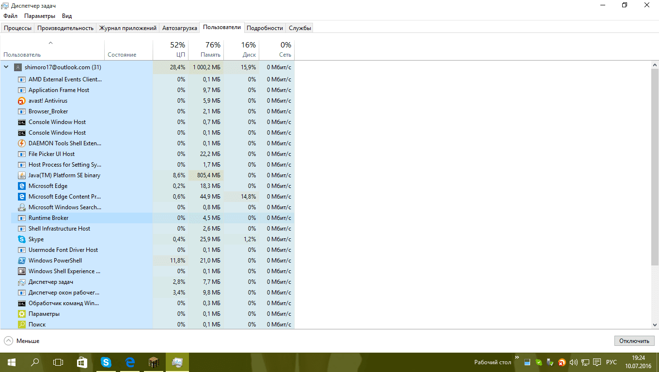
Task: Sort by the Память column header
Action: tap(206, 49)
